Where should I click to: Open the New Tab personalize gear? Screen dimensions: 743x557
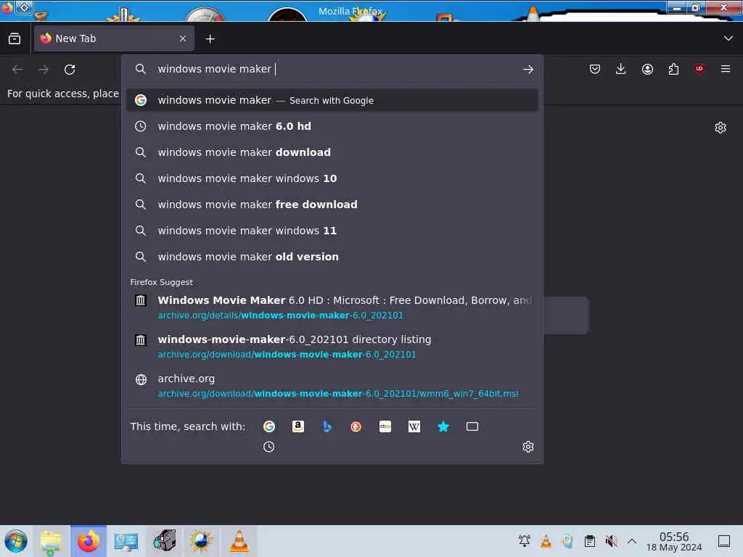pos(721,128)
